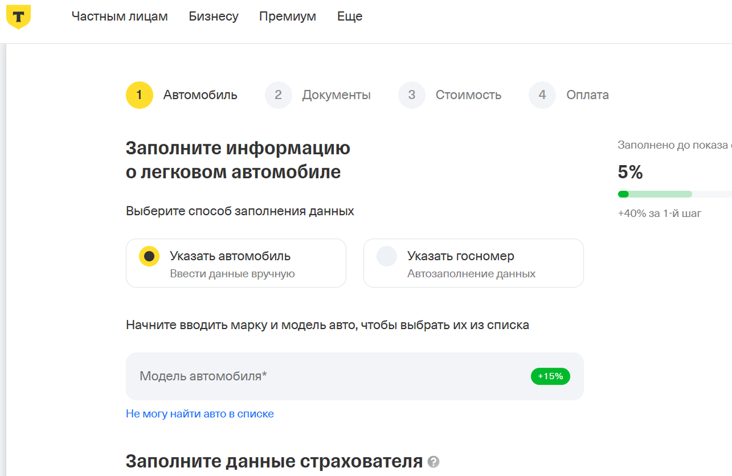This screenshot has width=732, height=476.
Task: Click the green completion progress bar
Action: coord(675,194)
